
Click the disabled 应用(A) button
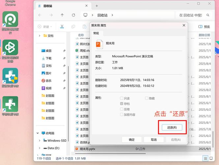click(176, 140)
